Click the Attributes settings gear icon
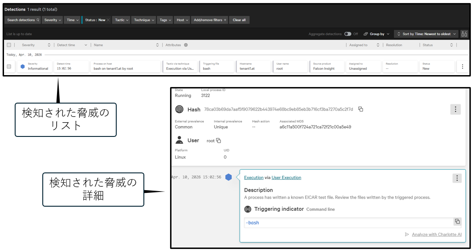 click(x=186, y=45)
